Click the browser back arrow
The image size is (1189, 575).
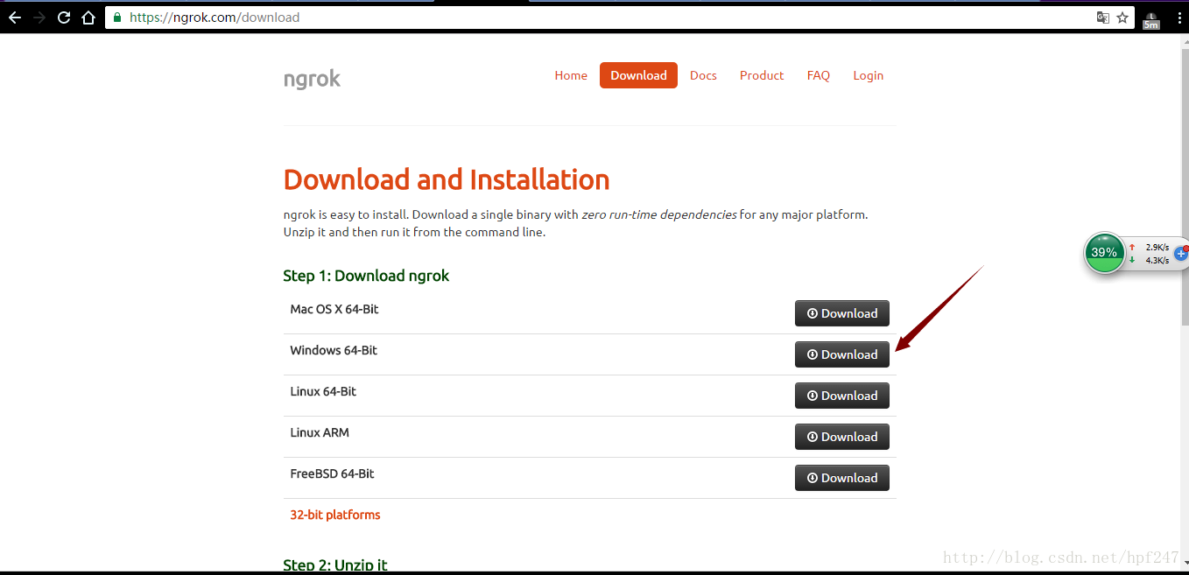tap(15, 18)
